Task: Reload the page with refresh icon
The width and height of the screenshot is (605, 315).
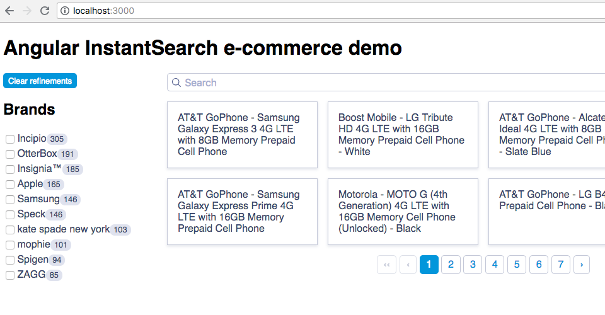Action: click(45, 11)
